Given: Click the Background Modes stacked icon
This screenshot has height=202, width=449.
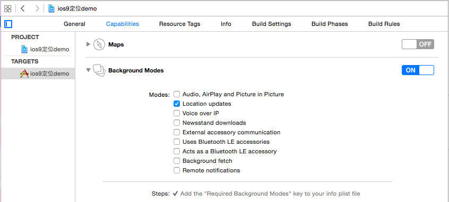Looking at the screenshot, I should pyautogui.click(x=99, y=70).
